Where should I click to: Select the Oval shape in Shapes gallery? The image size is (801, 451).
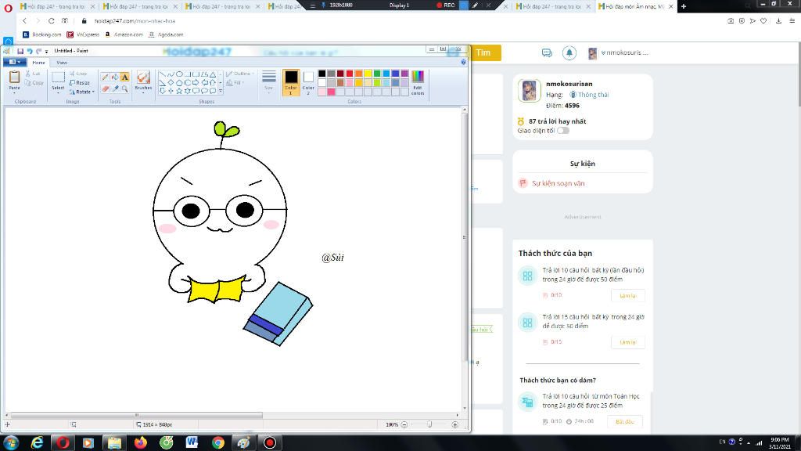click(x=179, y=74)
